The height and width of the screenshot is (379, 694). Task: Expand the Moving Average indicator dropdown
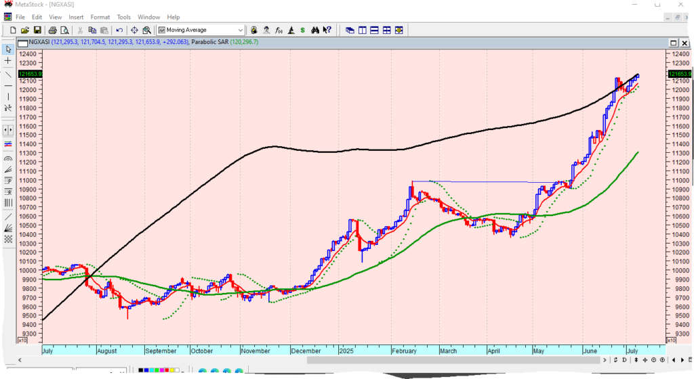[241, 30]
